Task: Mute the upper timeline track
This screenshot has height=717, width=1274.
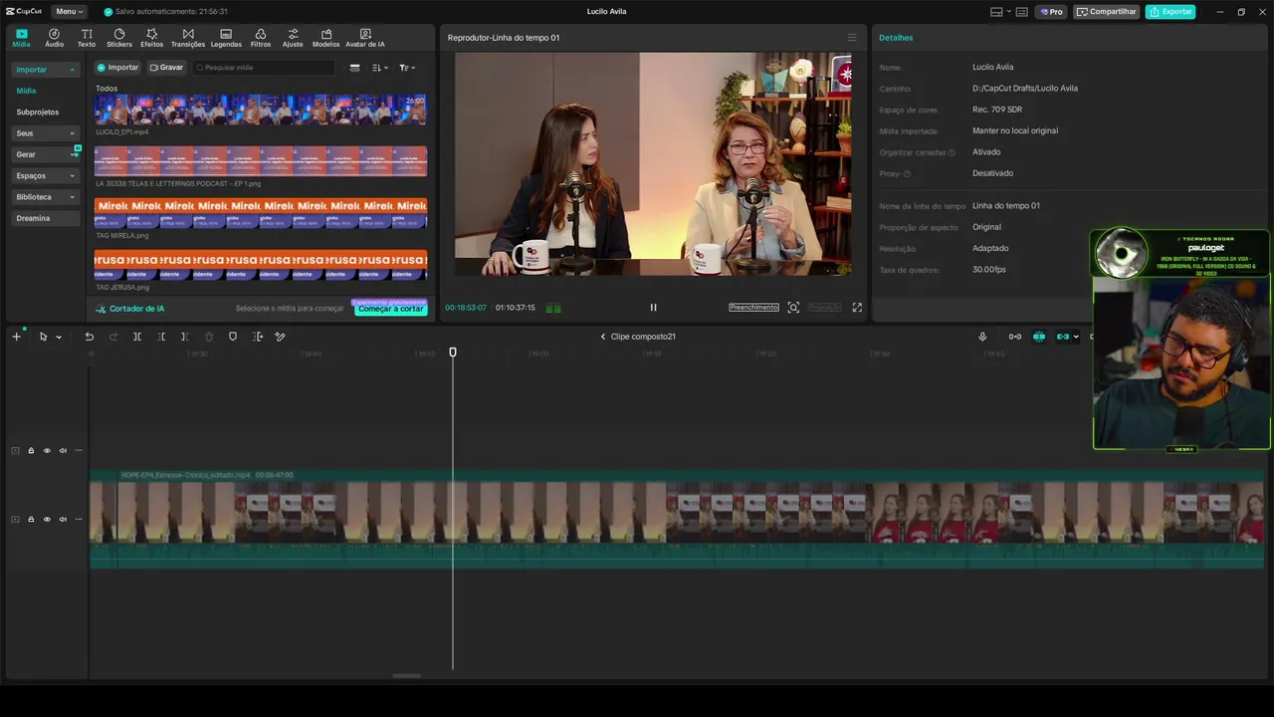Action: (63, 450)
